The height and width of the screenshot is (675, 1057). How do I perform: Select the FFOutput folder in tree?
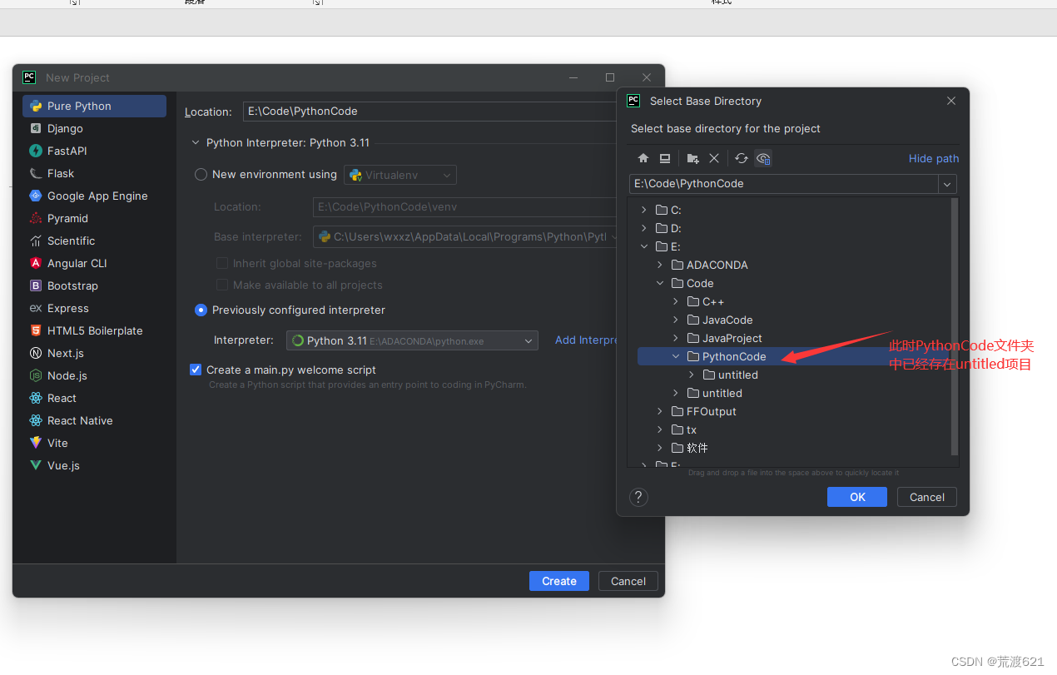[x=703, y=411]
